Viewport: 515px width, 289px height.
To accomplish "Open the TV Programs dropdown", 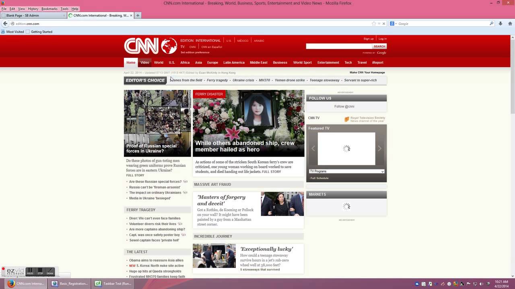I will pos(346,171).
